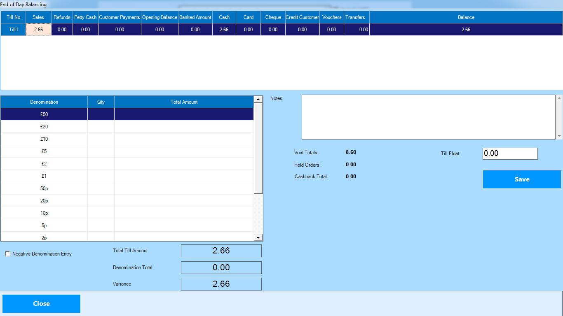Click the Total Amount cell for £1
The height and width of the screenshot is (316, 563).
tap(184, 176)
